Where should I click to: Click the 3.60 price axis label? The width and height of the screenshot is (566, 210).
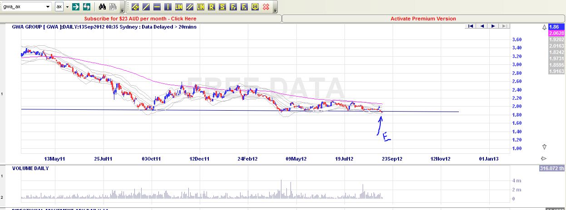click(x=517, y=39)
